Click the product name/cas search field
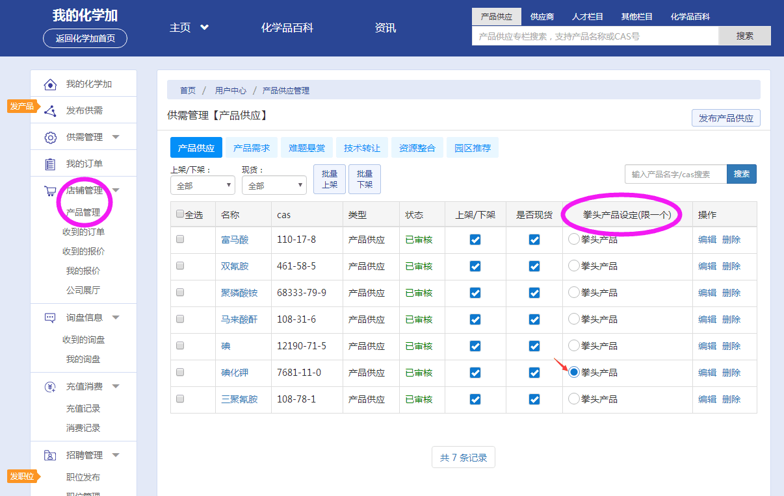 pos(675,174)
